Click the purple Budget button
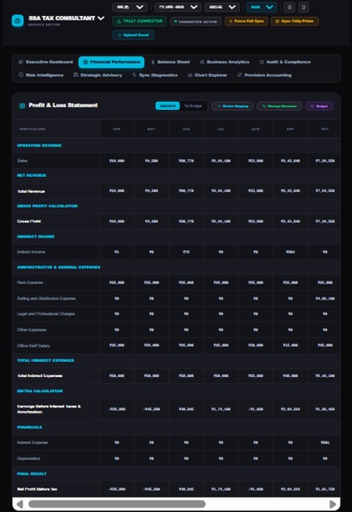Image resolution: width=352 pixels, height=512 pixels. pos(319,106)
